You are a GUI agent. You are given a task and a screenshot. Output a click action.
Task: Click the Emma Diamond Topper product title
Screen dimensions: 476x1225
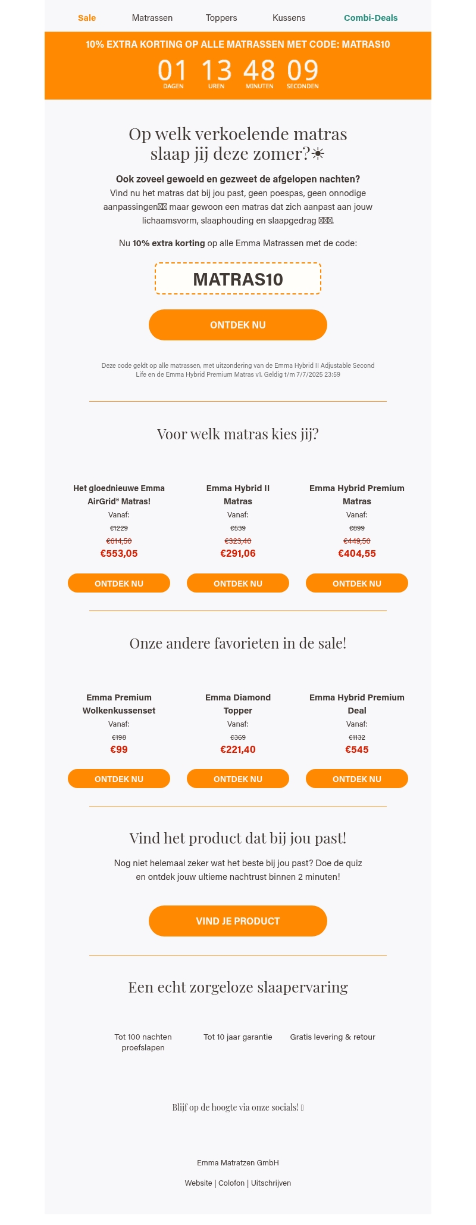(x=238, y=704)
